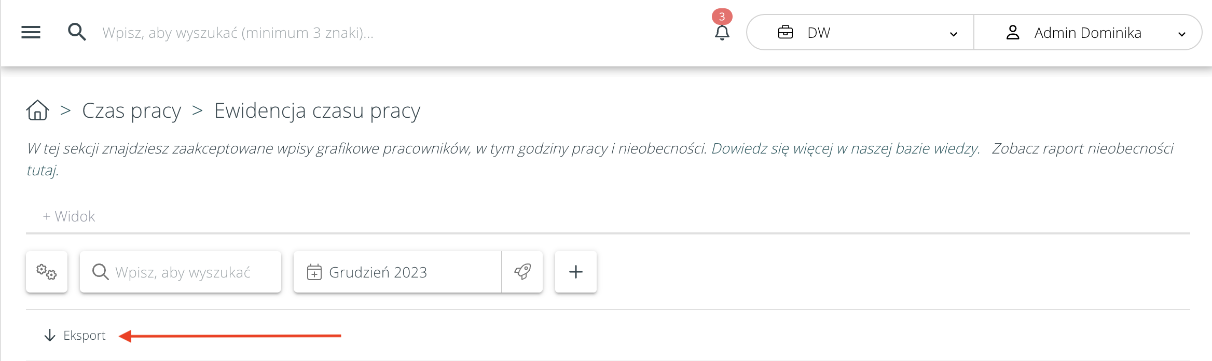Navigate to Czas pracy breadcrumb

coord(132,110)
